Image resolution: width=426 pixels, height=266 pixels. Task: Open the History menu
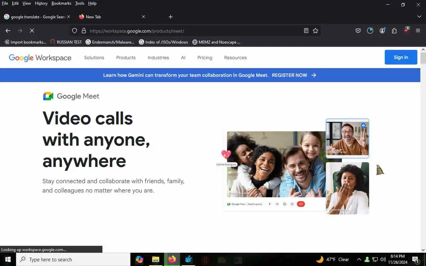(41, 3)
